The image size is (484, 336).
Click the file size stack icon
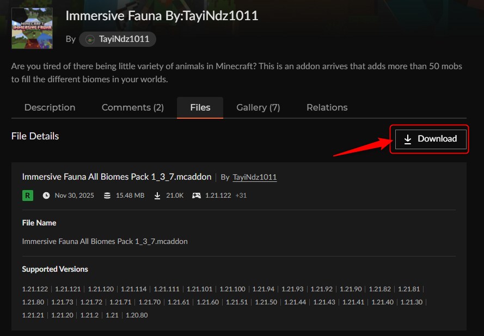coord(107,196)
